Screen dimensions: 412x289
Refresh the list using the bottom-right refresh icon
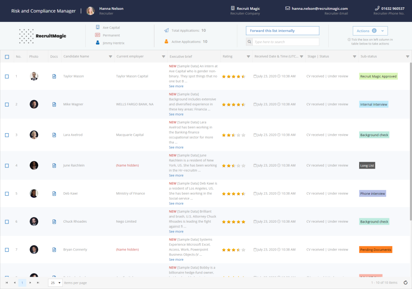pos(405,283)
